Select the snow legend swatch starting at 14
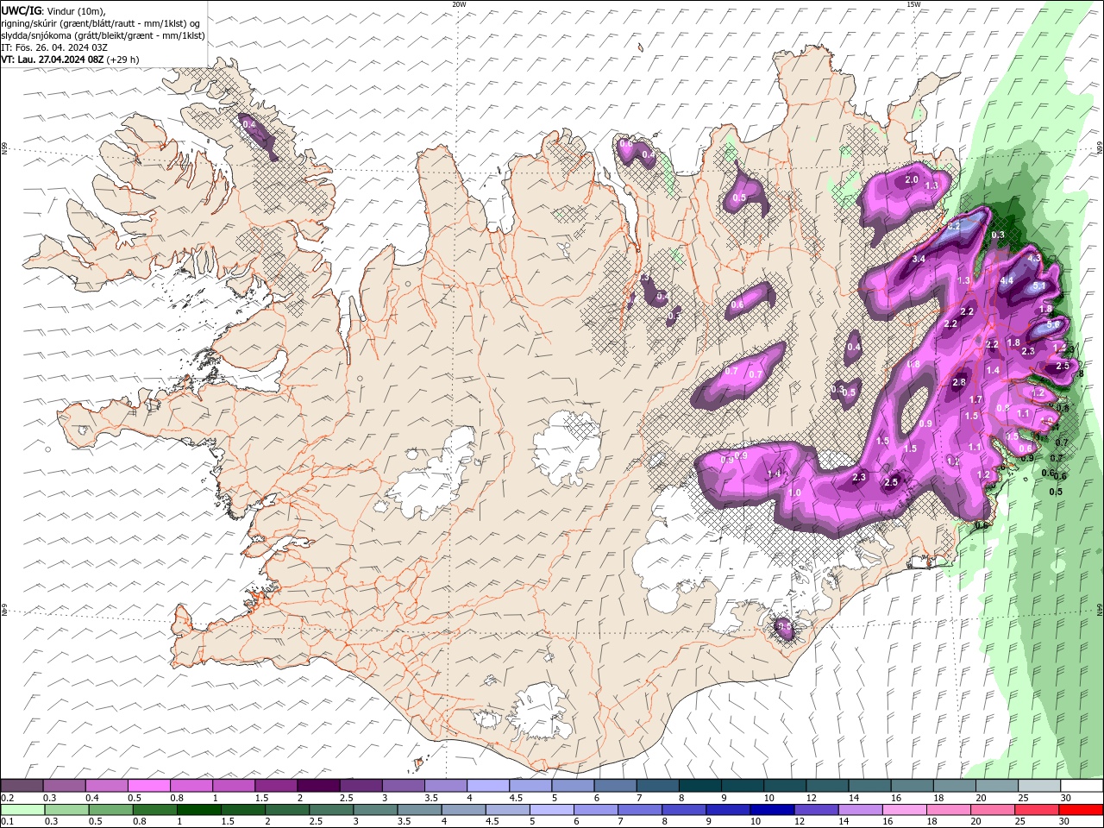The width and height of the screenshot is (1104, 828). pos(869,785)
